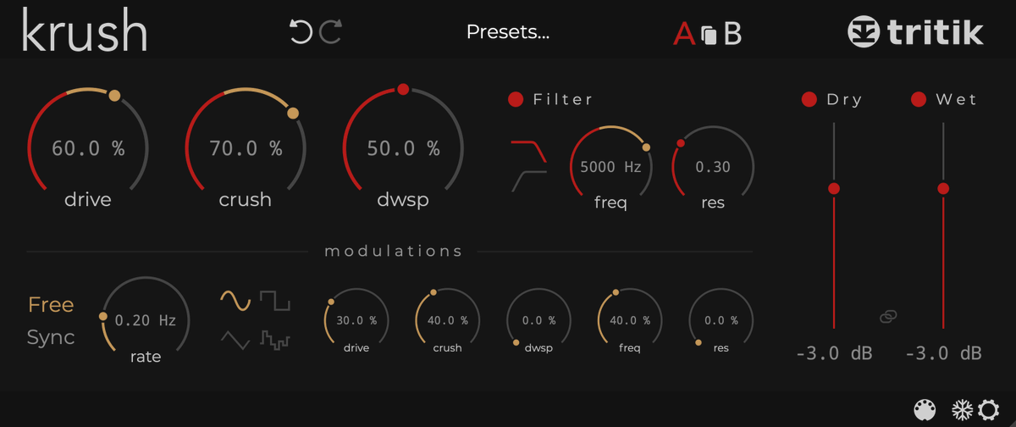Click the dry/wet link chain icon

point(888,316)
